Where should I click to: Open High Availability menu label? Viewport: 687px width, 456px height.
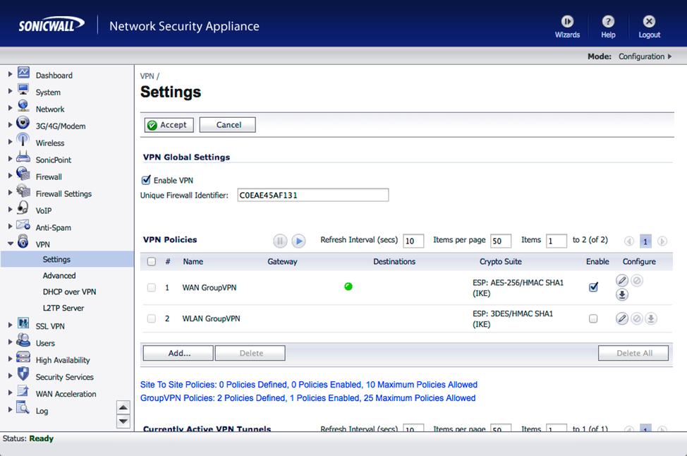(x=63, y=360)
